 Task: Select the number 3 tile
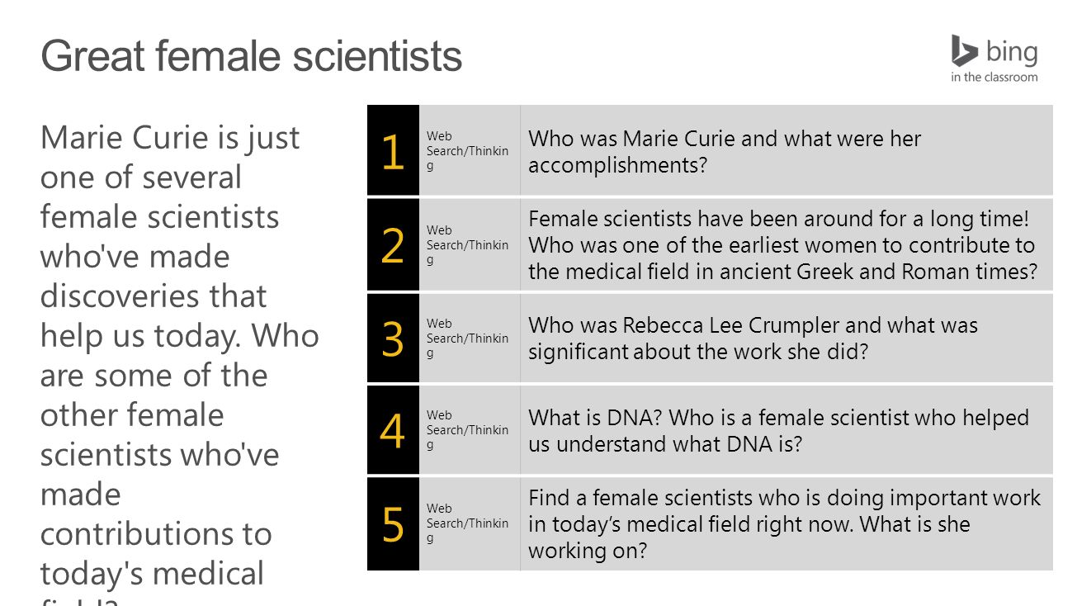point(393,338)
